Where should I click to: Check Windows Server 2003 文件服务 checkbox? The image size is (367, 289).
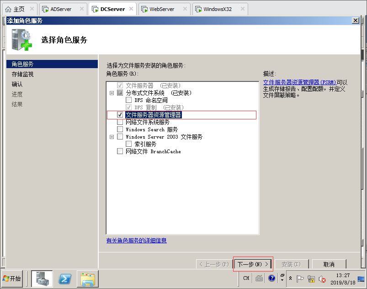pyautogui.click(x=120, y=137)
